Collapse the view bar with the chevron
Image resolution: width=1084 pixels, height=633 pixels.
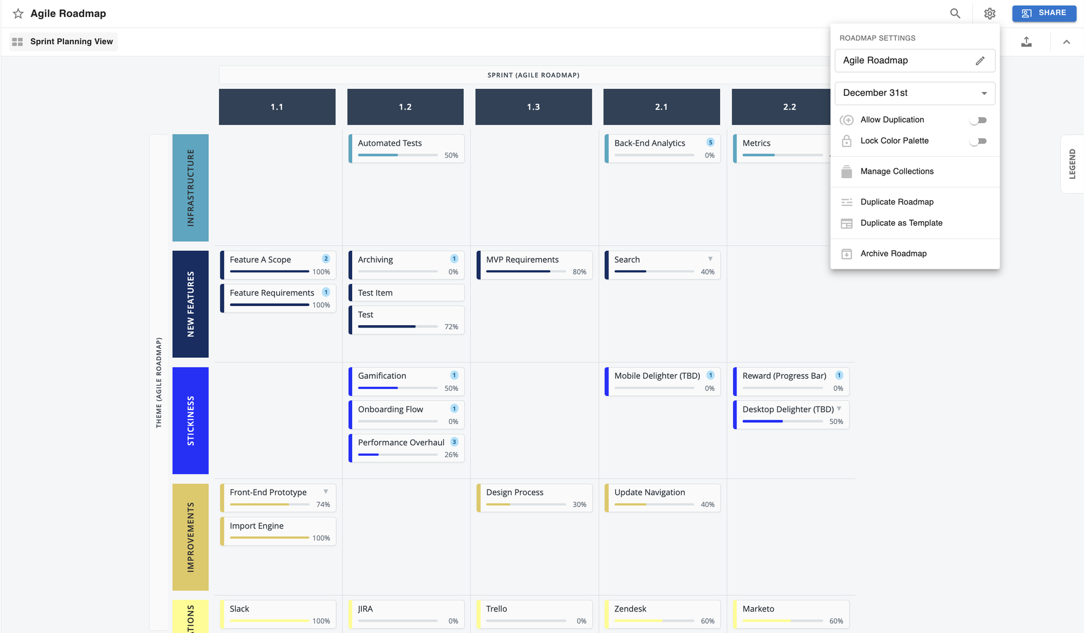tap(1067, 42)
